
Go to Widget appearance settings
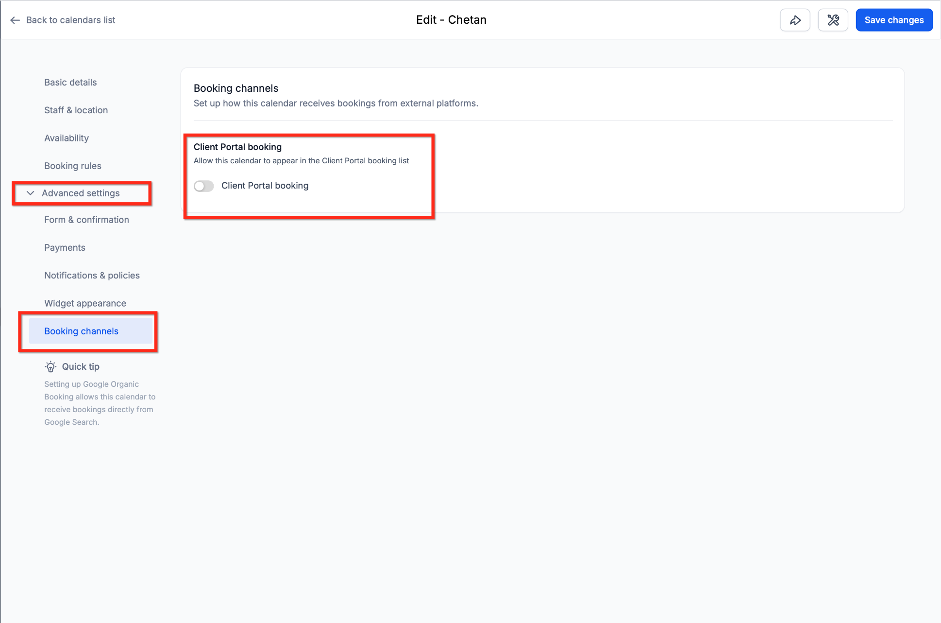click(85, 303)
